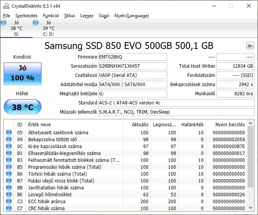The height and width of the screenshot is (215, 258).
Task: Select attribute name Áthelyezett szektorok száma
Action: coord(58,133)
